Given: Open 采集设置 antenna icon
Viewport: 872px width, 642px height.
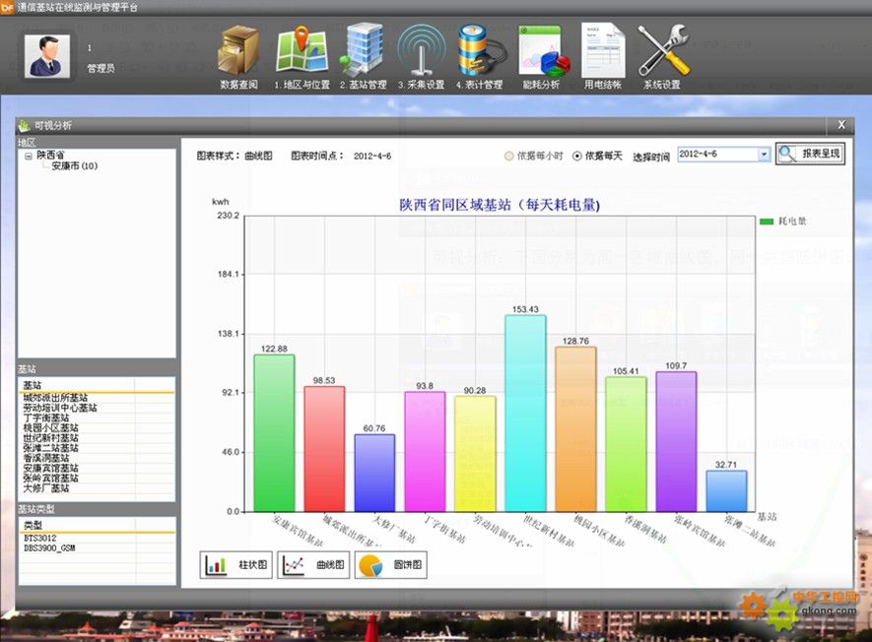Looking at the screenshot, I should [421, 51].
